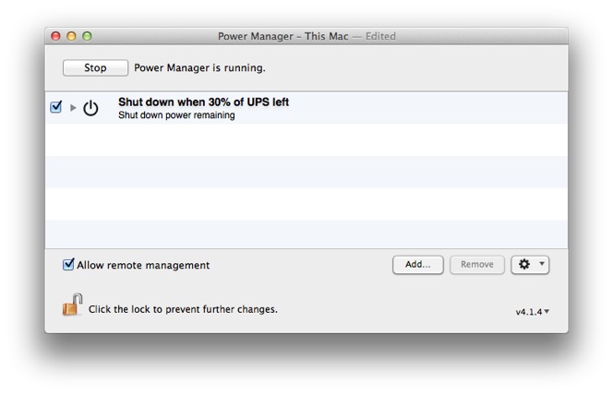Click the dropdown arrow beside the gear
Viewport: 613px width, 395px height.
click(x=542, y=264)
